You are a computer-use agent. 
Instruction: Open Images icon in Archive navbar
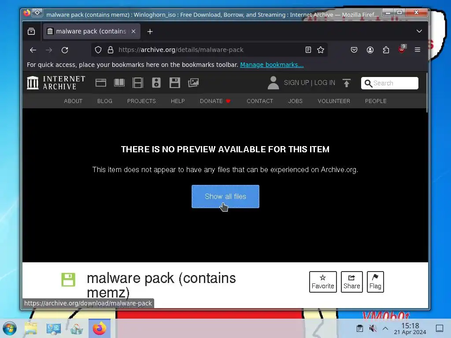click(193, 83)
